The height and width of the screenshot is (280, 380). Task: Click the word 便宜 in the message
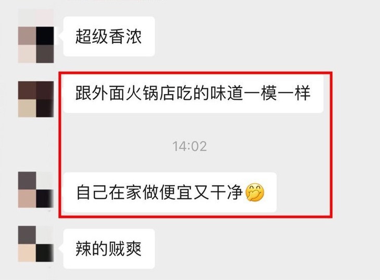pyautogui.click(x=176, y=193)
